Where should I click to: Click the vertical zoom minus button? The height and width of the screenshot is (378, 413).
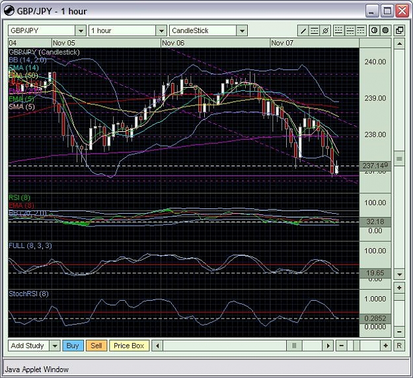click(399, 332)
